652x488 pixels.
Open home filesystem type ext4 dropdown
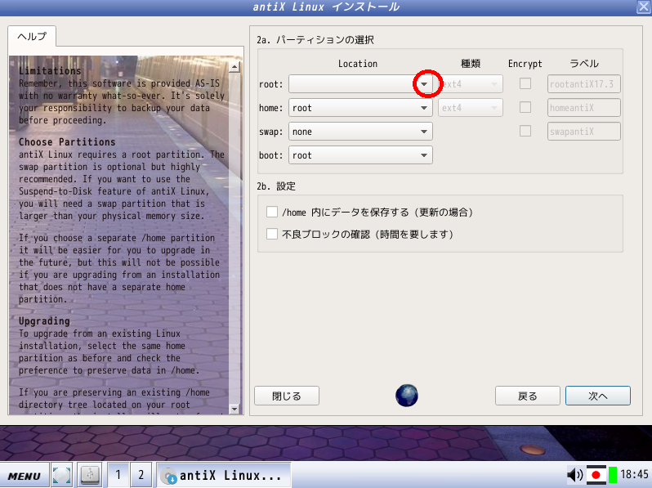pos(471,108)
